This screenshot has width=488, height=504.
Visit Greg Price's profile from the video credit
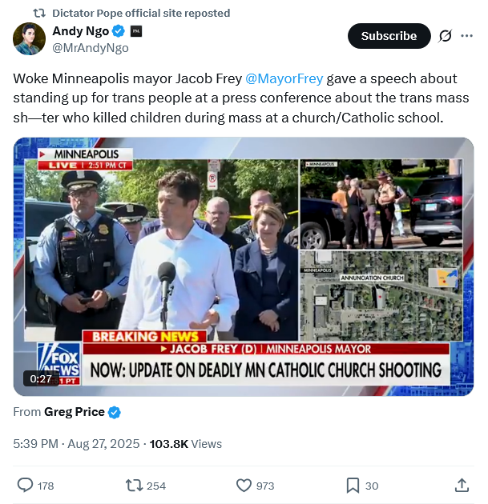tap(74, 412)
